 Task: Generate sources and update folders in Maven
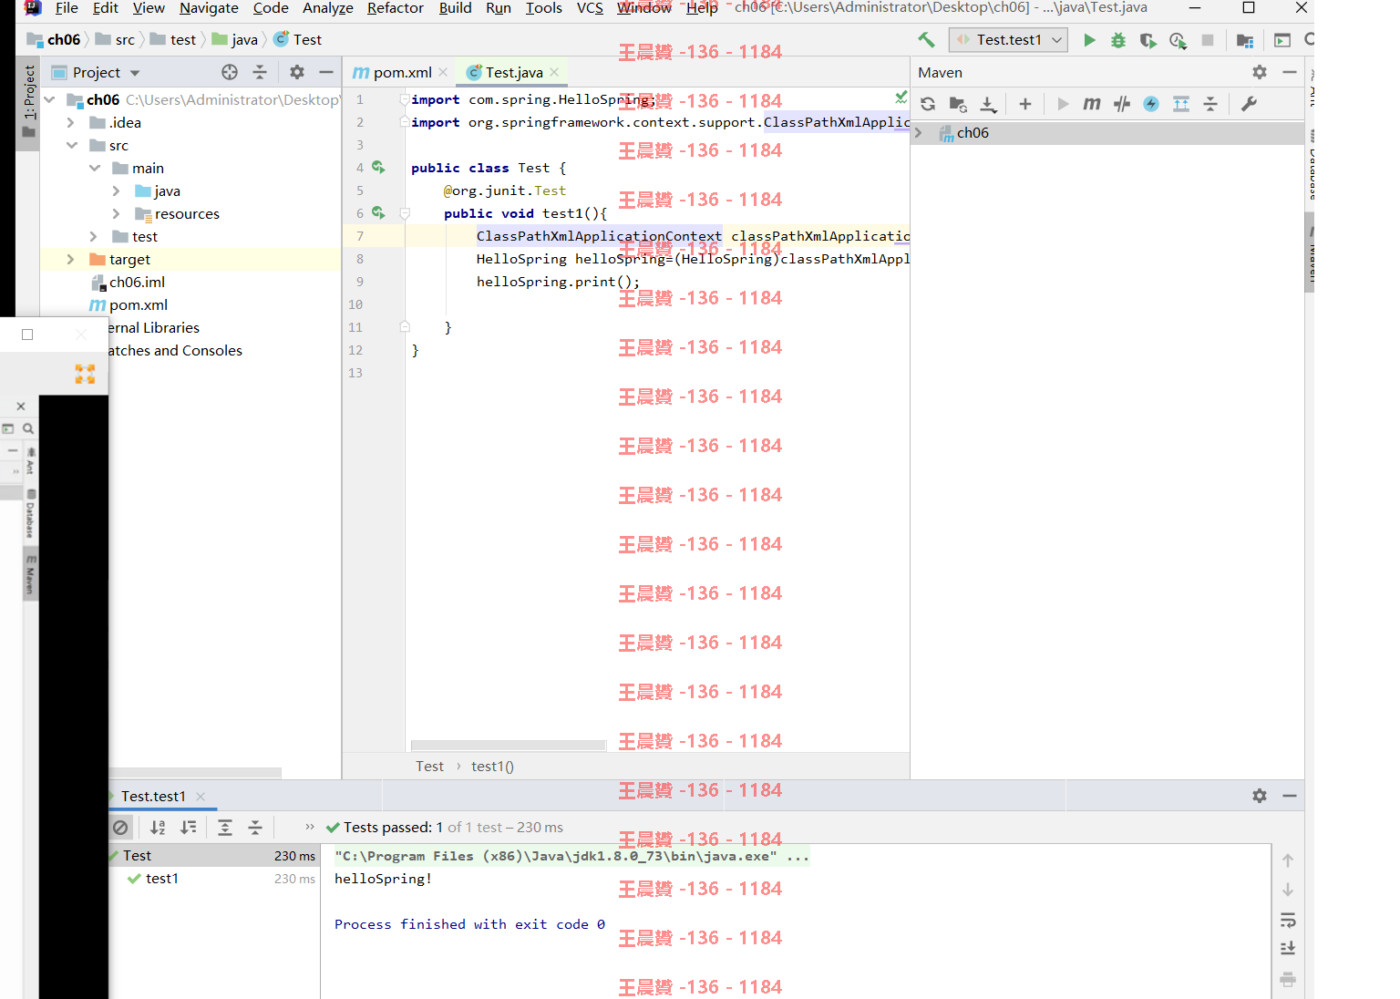pyautogui.click(x=958, y=104)
